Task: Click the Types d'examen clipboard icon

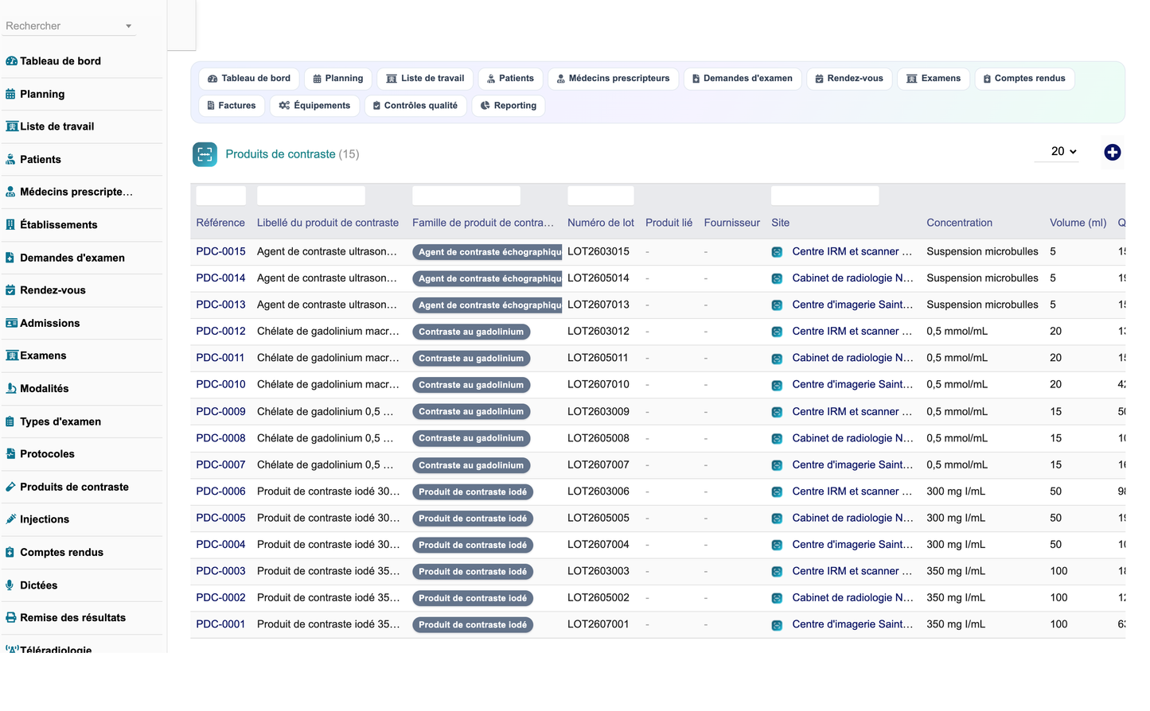Action: 10,422
